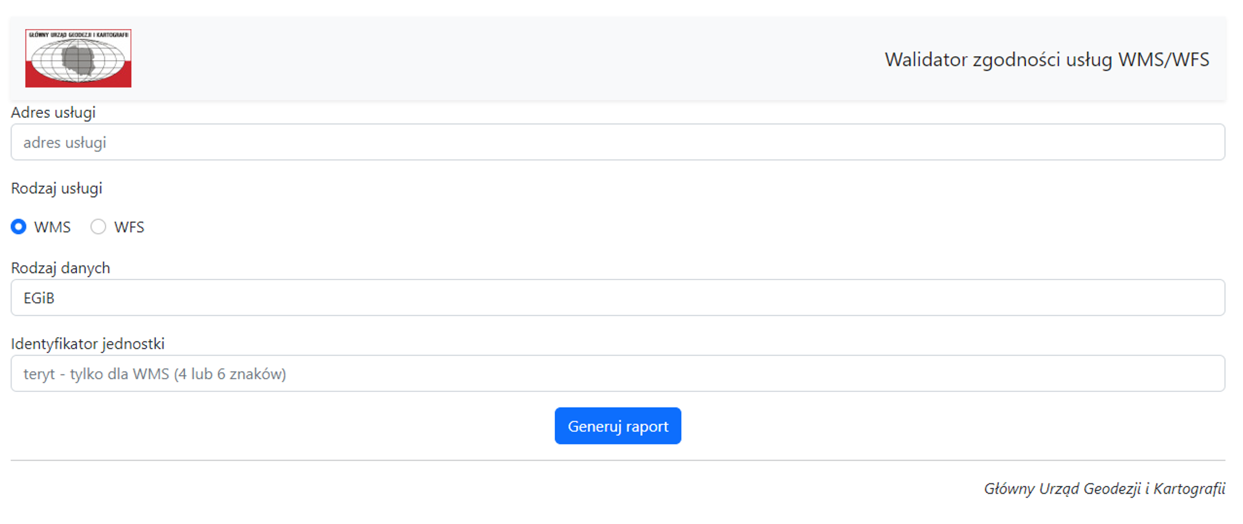This screenshot has width=1243, height=524.
Task: Click the Poland map shape in logo
Action: [79, 58]
